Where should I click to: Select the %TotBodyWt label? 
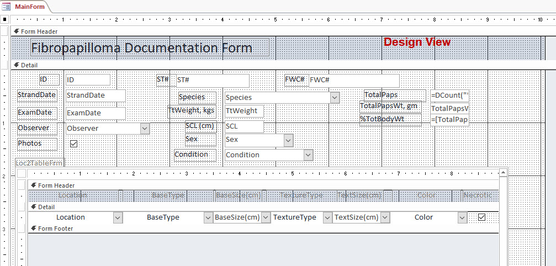(x=390, y=120)
